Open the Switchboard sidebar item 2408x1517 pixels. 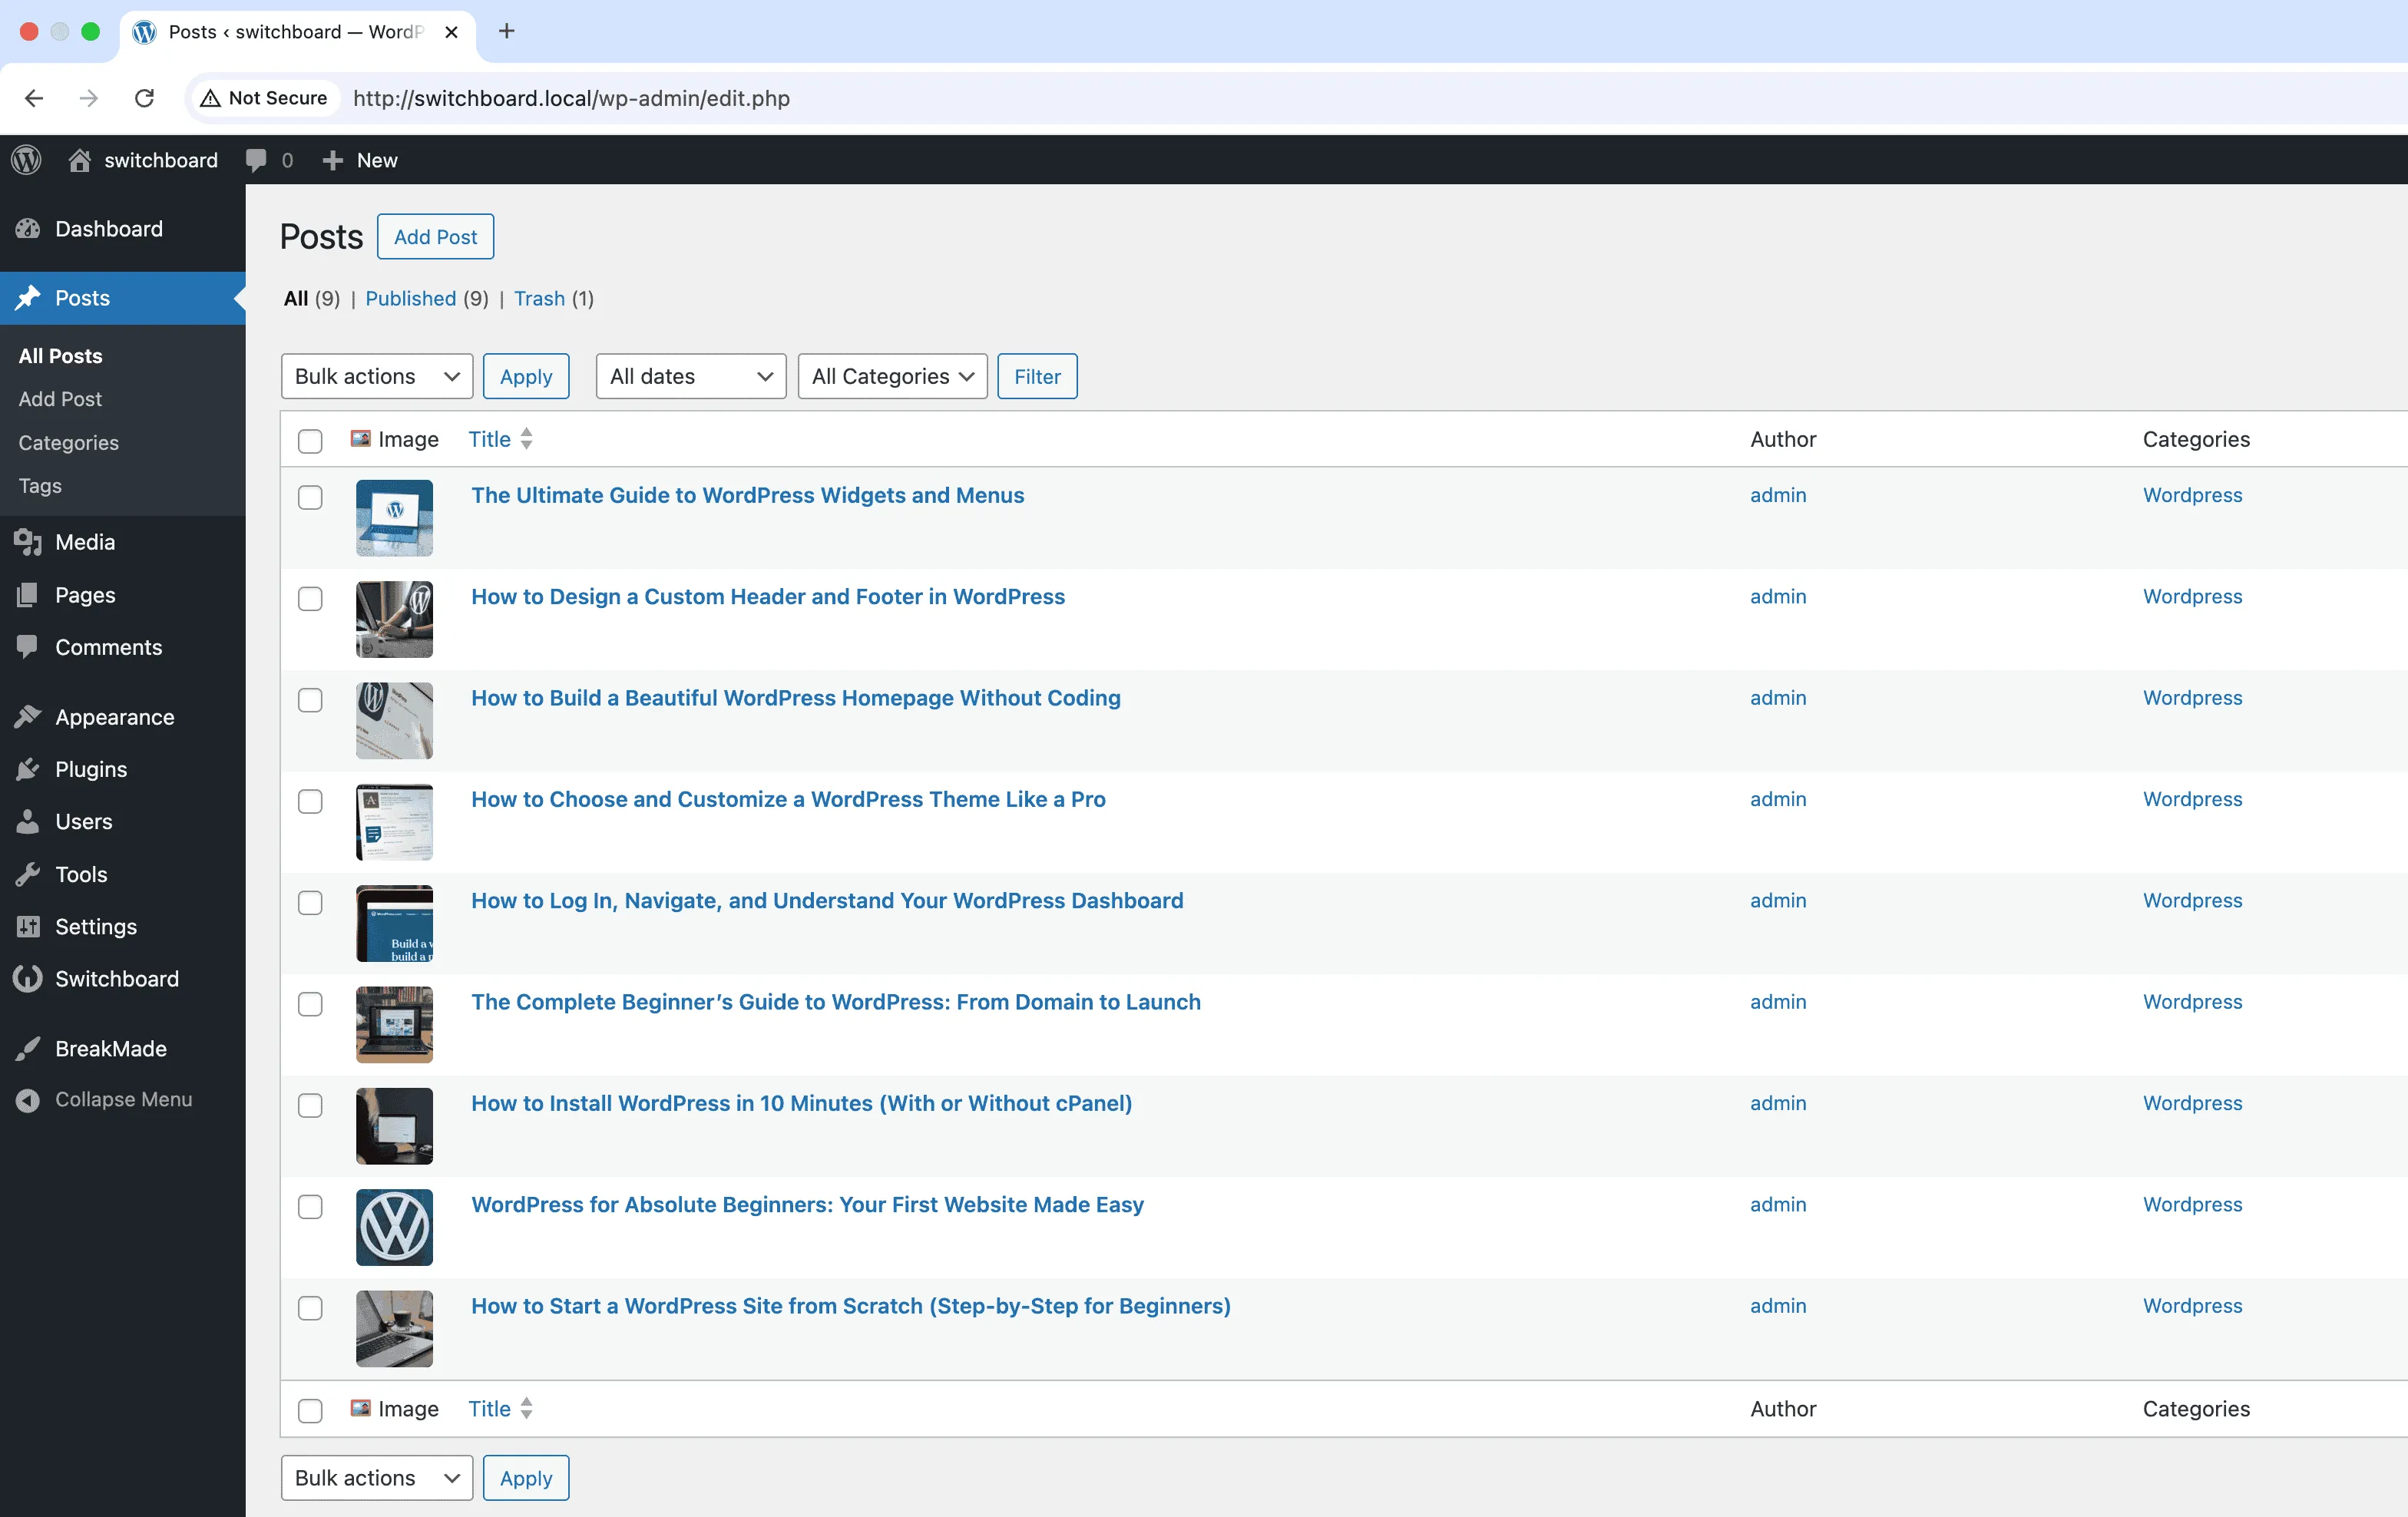pyautogui.click(x=117, y=978)
